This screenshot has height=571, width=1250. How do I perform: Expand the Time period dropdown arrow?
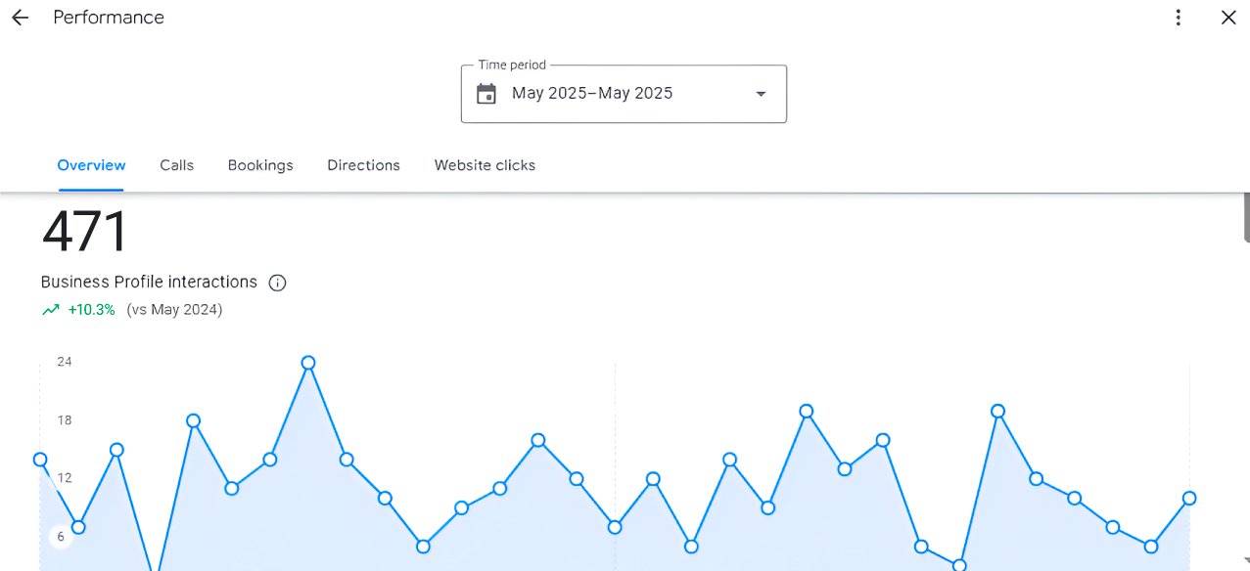point(761,94)
